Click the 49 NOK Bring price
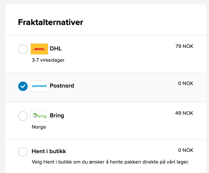Image resolution: width=209 pixels, height=173 pixels. 184,113
